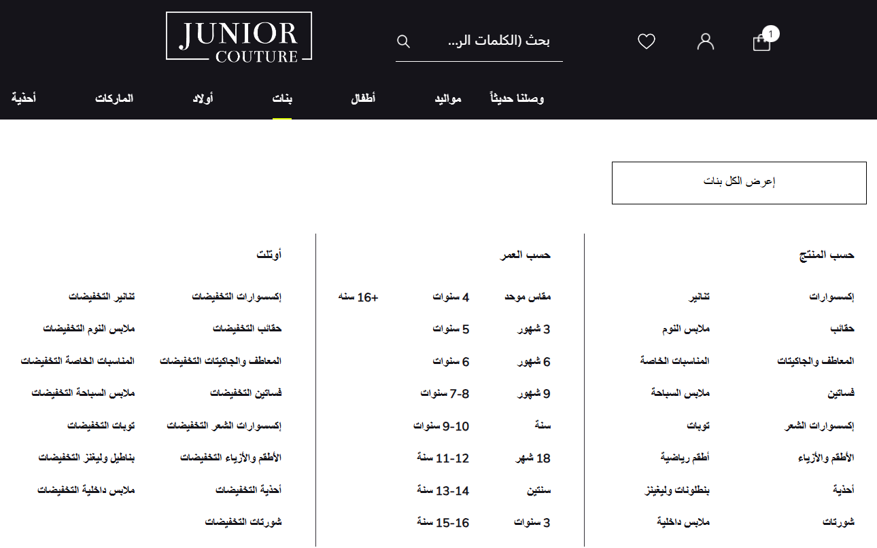The width and height of the screenshot is (877, 548).
Task: Open the أولاد menu
Action: [203, 98]
